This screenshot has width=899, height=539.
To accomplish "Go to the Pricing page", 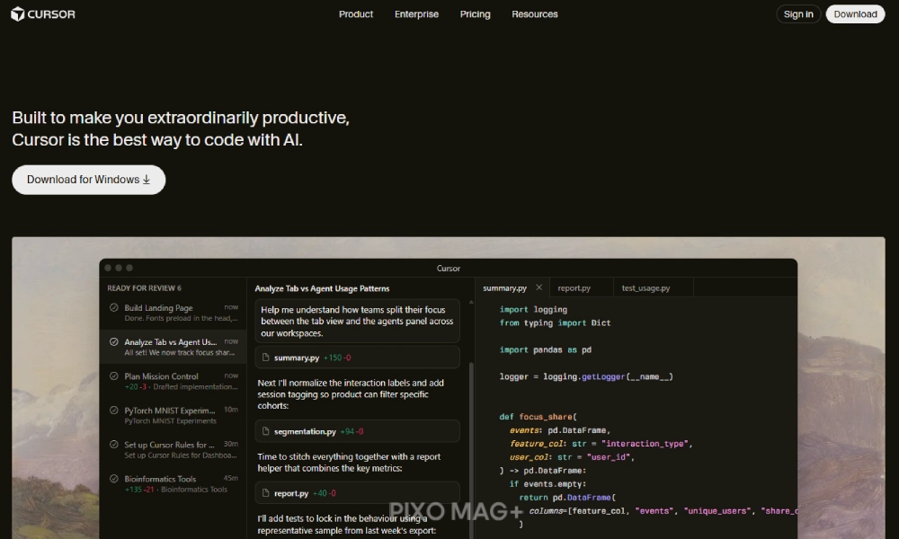I will pos(475,14).
